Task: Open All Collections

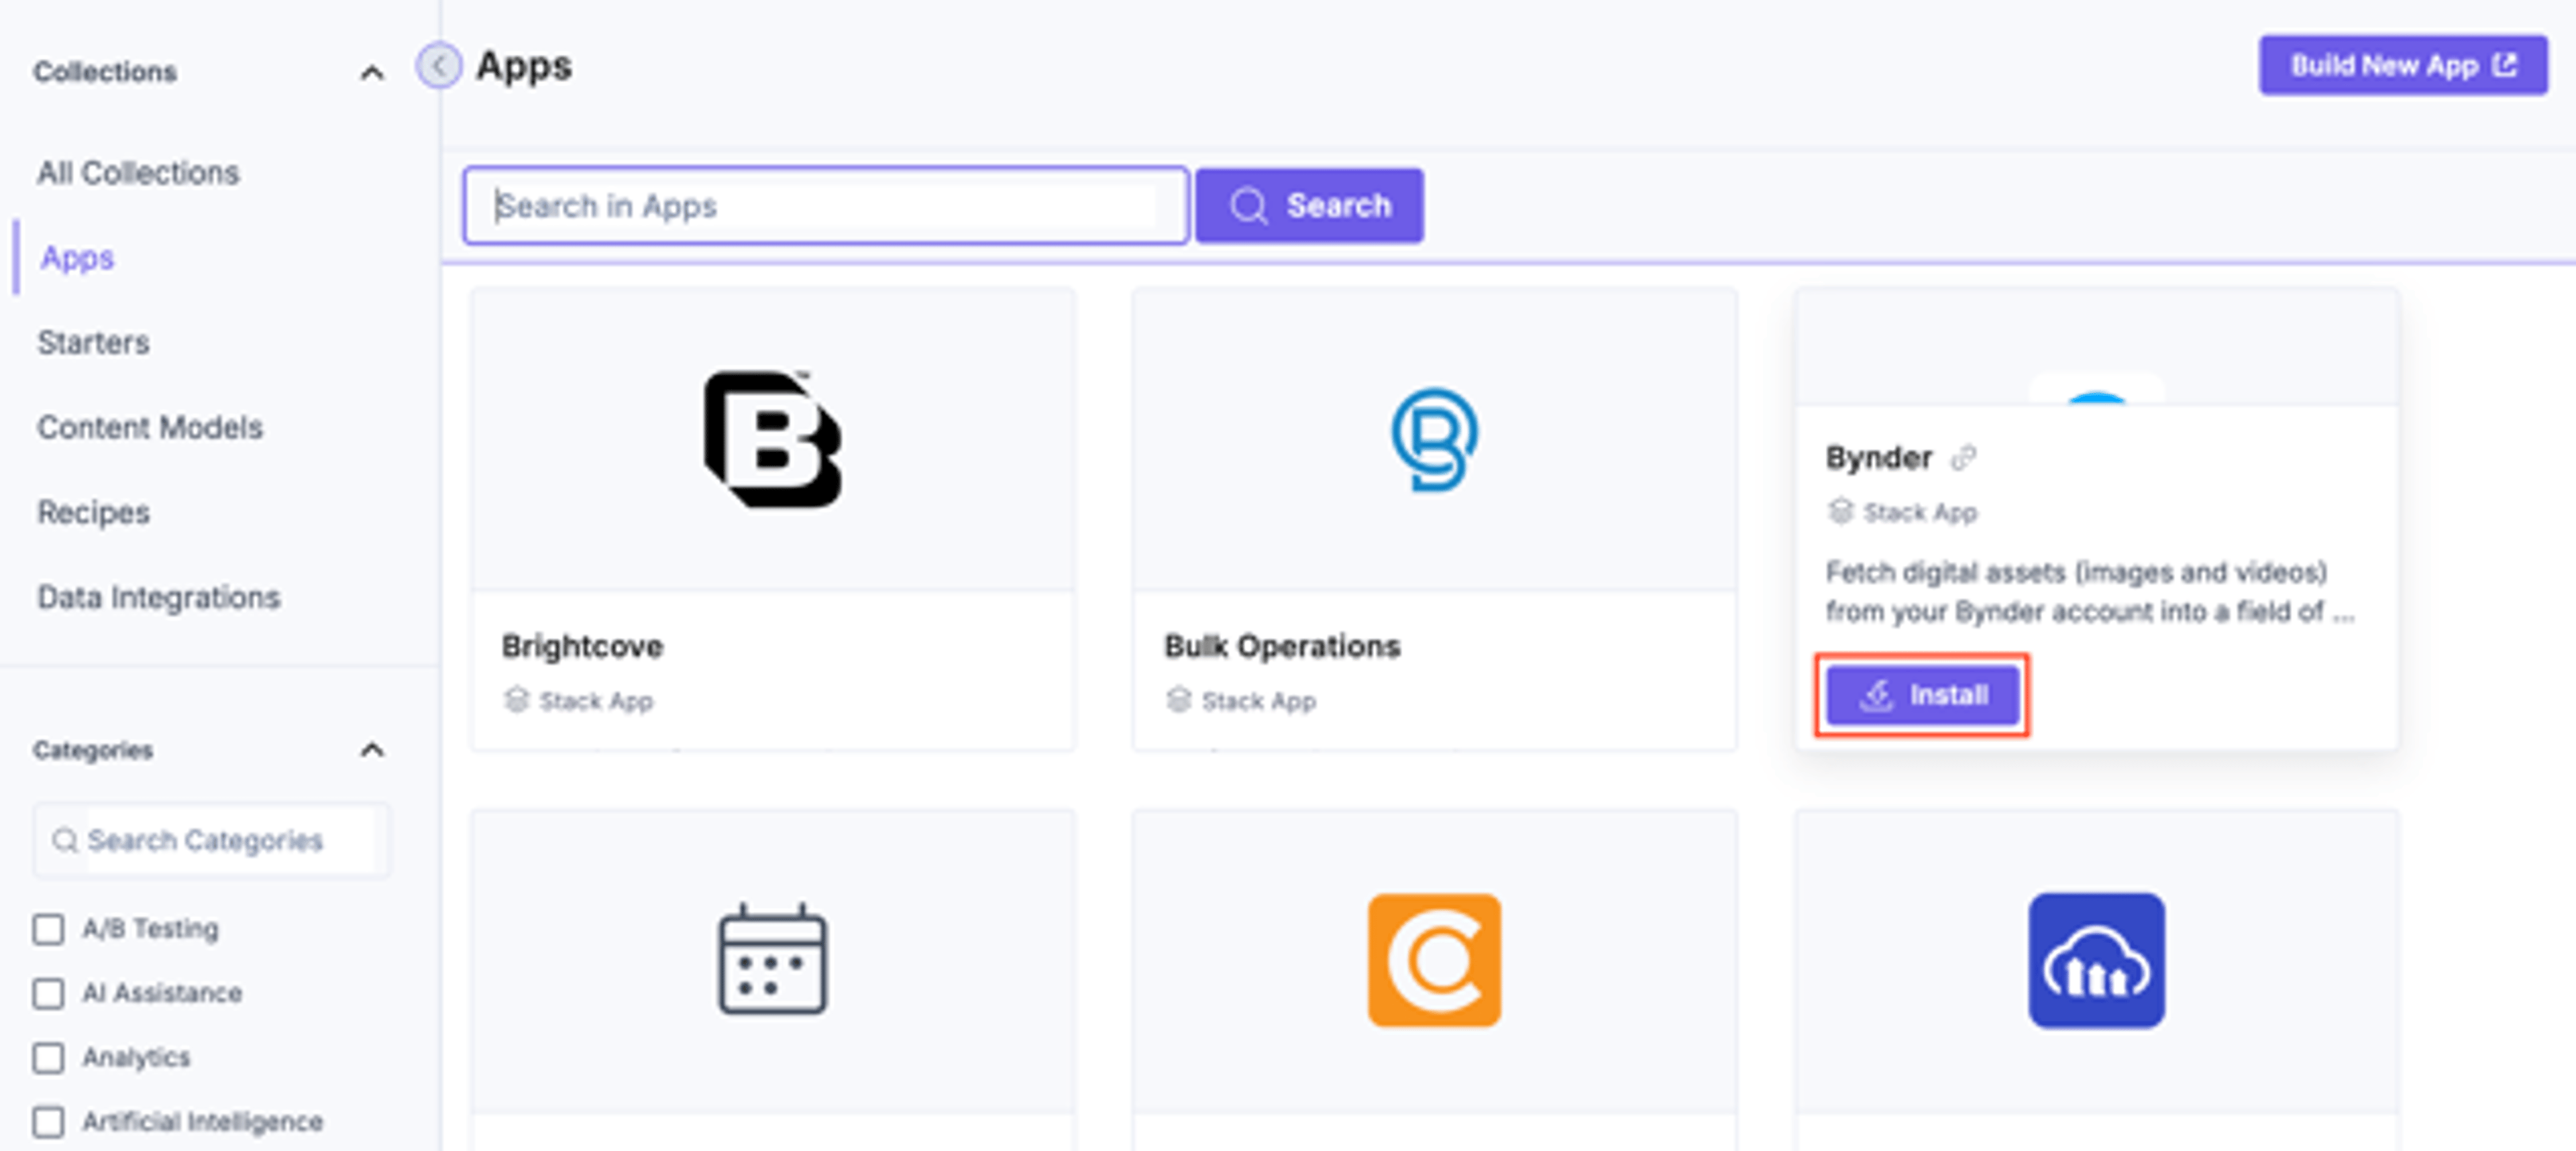Action: (138, 173)
